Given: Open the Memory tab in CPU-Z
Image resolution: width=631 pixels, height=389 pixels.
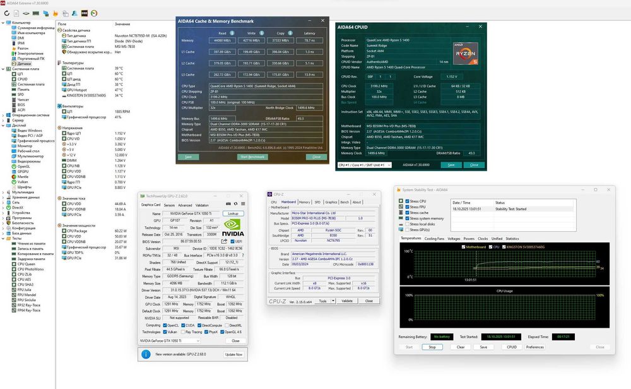Looking at the screenshot, I should tap(305, 202).
